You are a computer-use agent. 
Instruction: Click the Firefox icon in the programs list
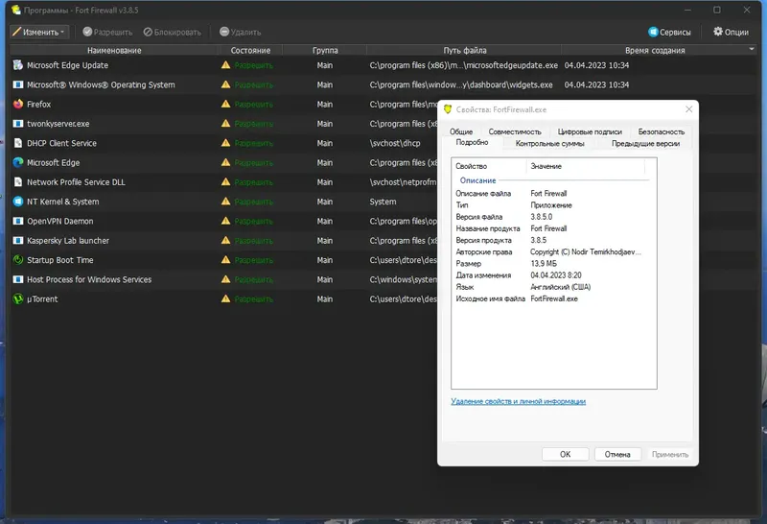click(18, 104)
